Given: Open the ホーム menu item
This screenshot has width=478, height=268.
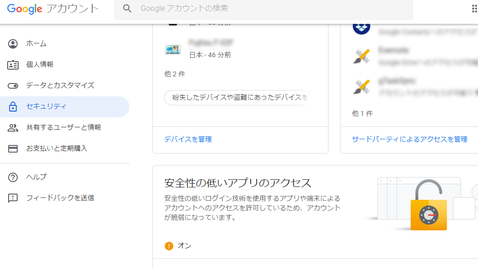Looking at the screenshot, I should tap(36, 44).
